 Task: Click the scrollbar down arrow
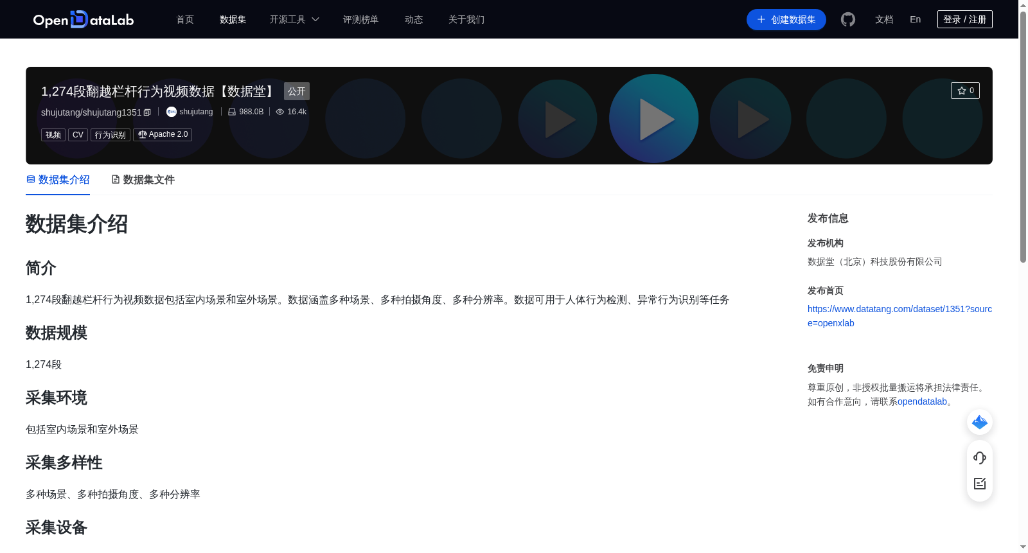pos(1023,547)
